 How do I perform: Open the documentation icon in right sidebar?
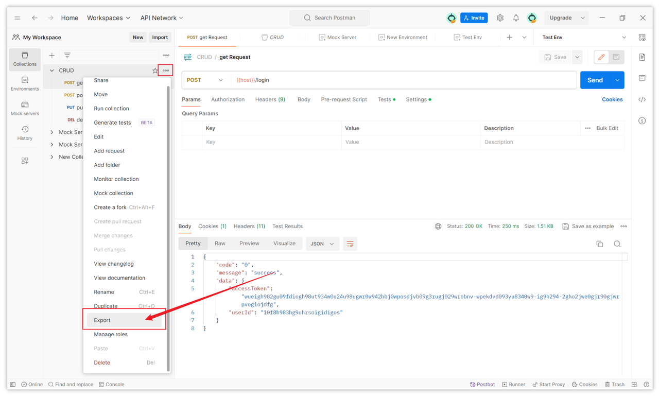click(x=642, y=57)
